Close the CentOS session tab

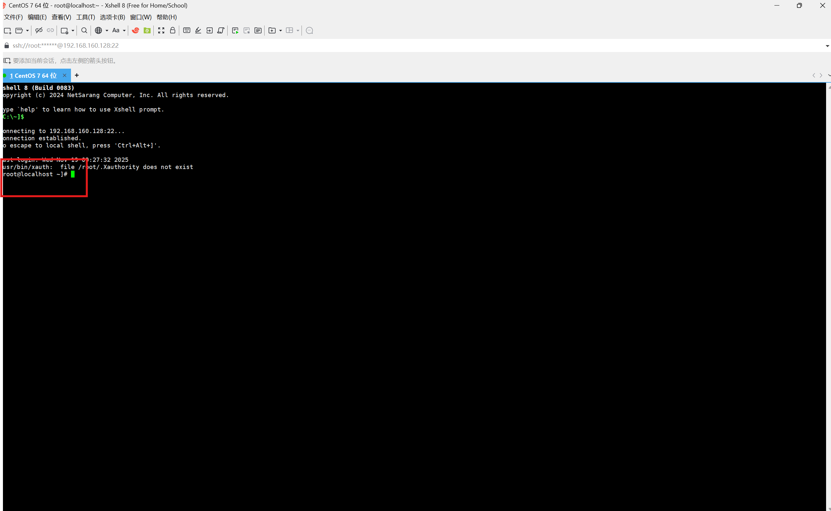[x=64, y=76]
